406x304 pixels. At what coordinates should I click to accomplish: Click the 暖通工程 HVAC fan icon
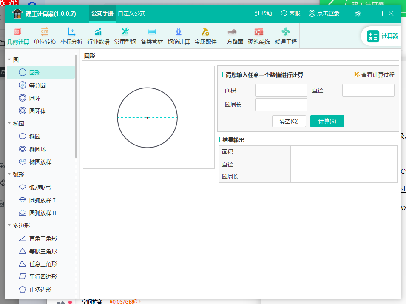(286, 36)
